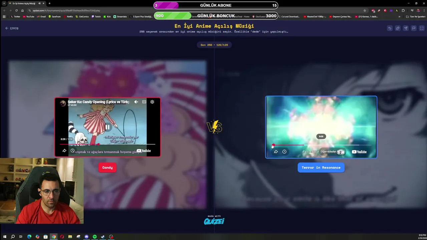The height and width of the screenshot is (240, 427).
Task: Open the browser extensions puzzle icon
Action: (x=403, y=10)
